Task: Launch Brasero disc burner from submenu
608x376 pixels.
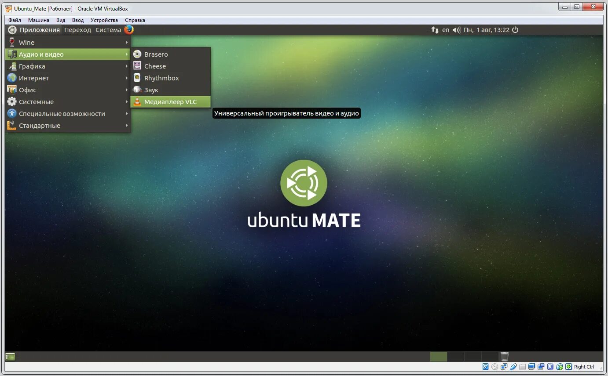Action: pos(171,54)
